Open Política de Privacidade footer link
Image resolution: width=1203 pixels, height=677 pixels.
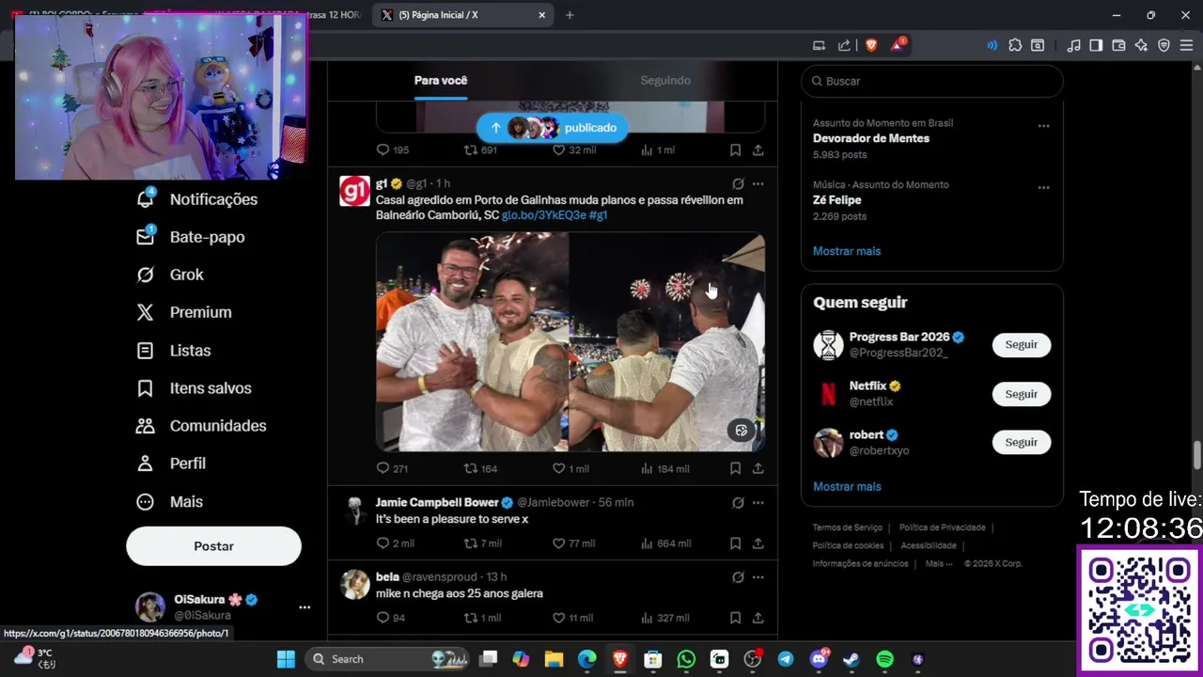coord(942,527)
